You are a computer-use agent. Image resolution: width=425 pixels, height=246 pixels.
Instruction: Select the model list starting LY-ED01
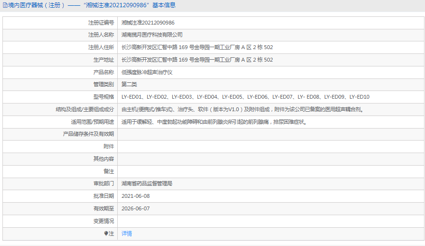[x=245, y=97]
